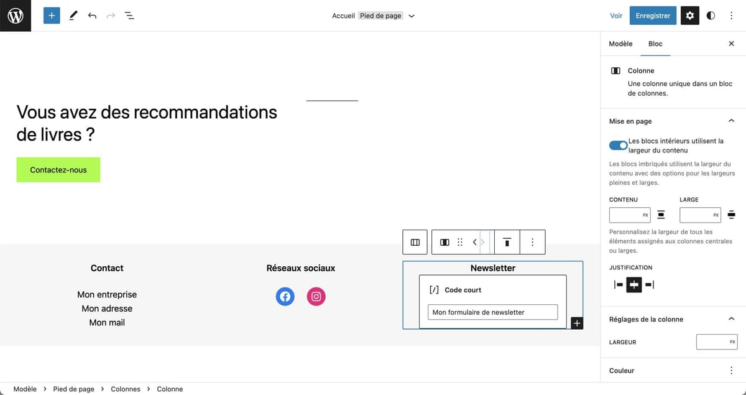Click the Contactez-nous button
Image resolution: width=746 pixels, height=395 pixels.
click(x=58, y=169)
